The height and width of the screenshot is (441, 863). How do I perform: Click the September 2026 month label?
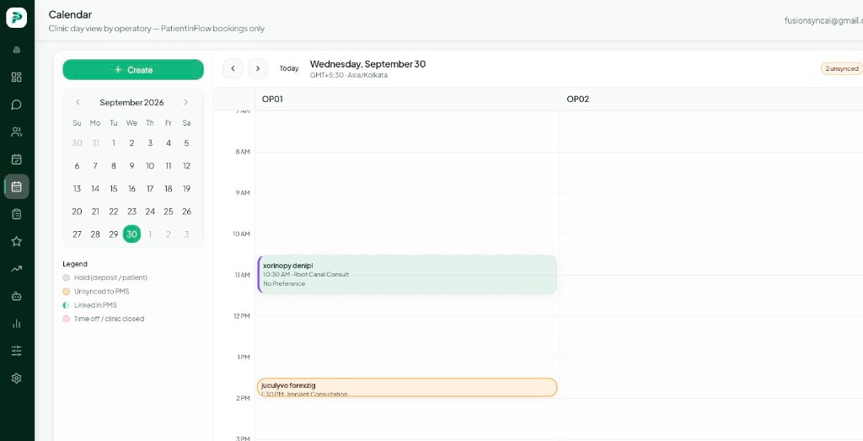131,102
